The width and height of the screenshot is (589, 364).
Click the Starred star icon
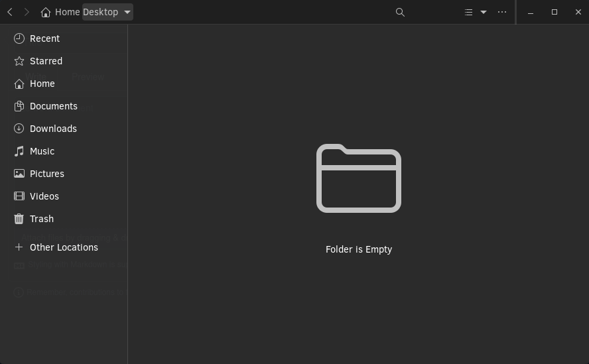(19, 61)
